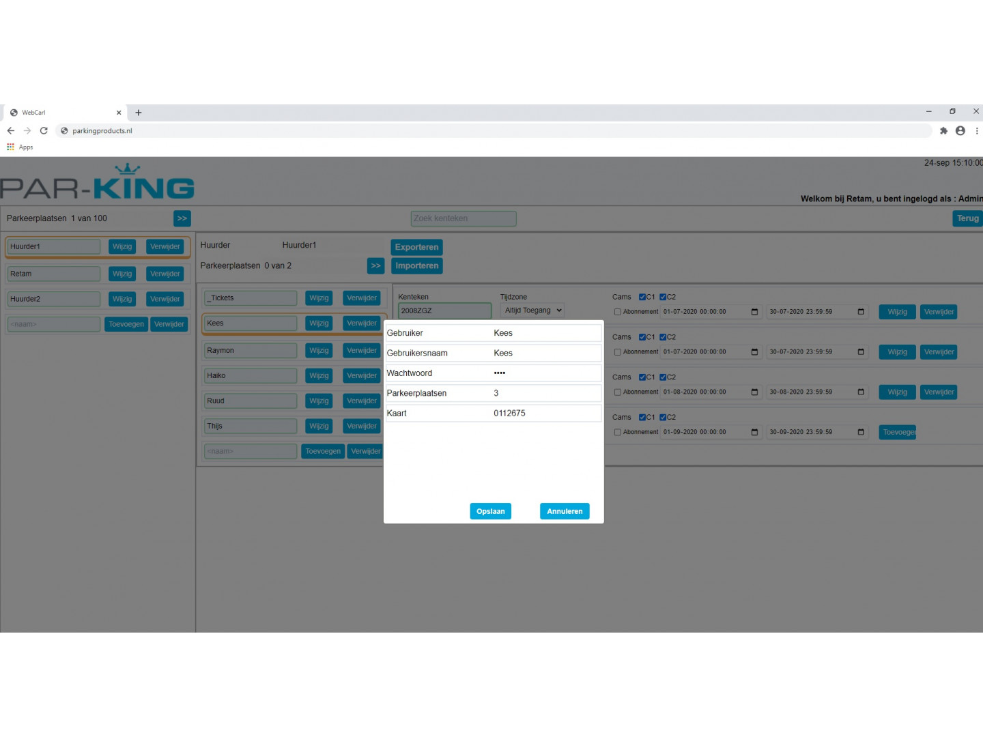Open the Tijdzone 'Altijd Toegang' dropdown

click(533, 310)
